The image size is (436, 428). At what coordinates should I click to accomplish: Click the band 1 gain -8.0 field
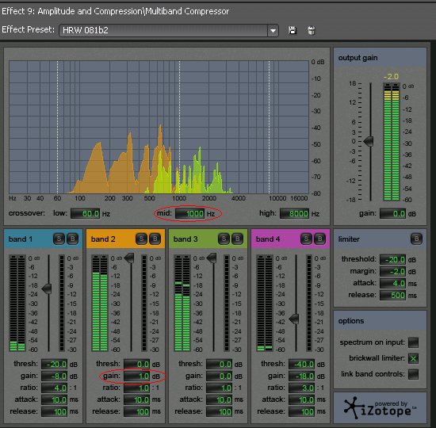54,376
